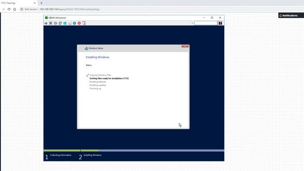The width and height of the screenshot is (304, 171).
Task: Click last toolbar icon after red button
Action: click(x=84, y=23)
